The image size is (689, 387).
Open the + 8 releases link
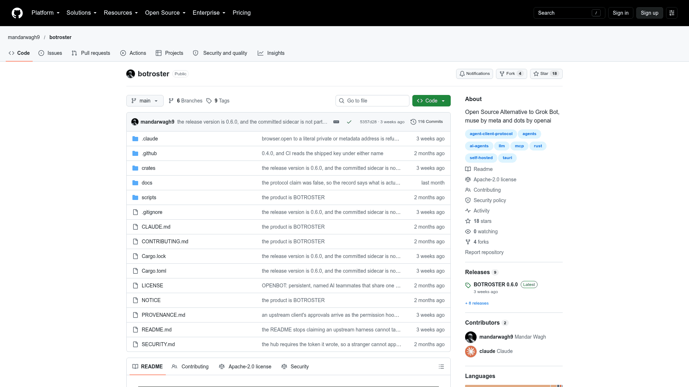coord(477,303)
